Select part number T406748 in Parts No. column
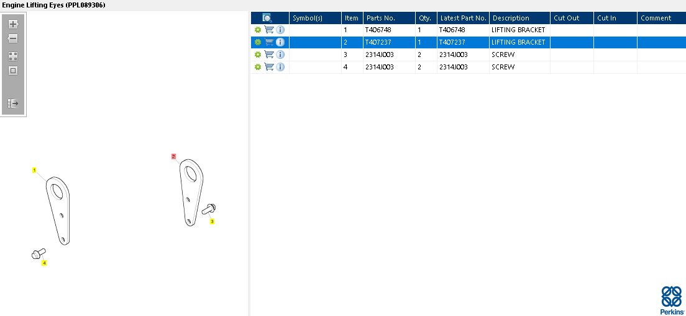This screenshot has width=686, height=316. 378,30
